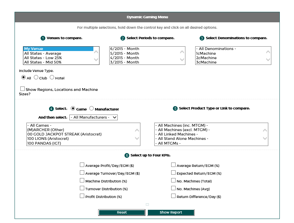Select '- All Stand Alone Machines -' option

(x=208, y=139)
